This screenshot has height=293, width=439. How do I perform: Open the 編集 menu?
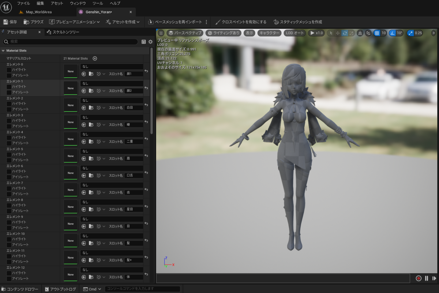click(40, 3)
